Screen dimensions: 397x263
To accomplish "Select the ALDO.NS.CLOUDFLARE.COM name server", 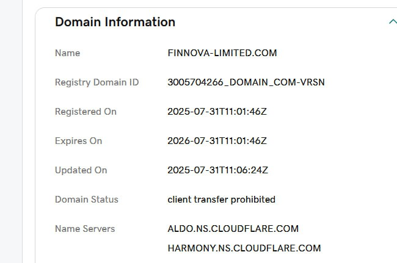I will coord(233,229).
